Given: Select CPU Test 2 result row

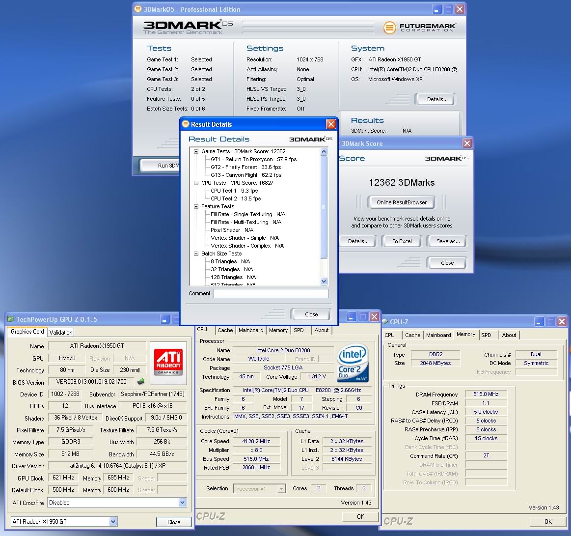Looking at the screenshot, I should point(236,198).
